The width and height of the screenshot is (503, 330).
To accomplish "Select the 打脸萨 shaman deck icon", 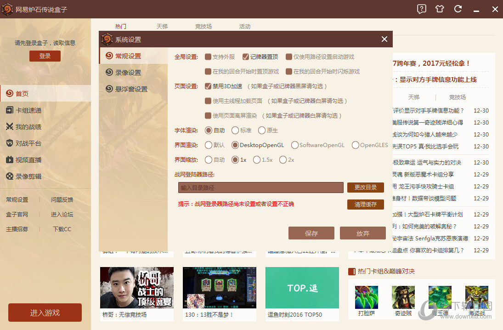I will point(367,297).
